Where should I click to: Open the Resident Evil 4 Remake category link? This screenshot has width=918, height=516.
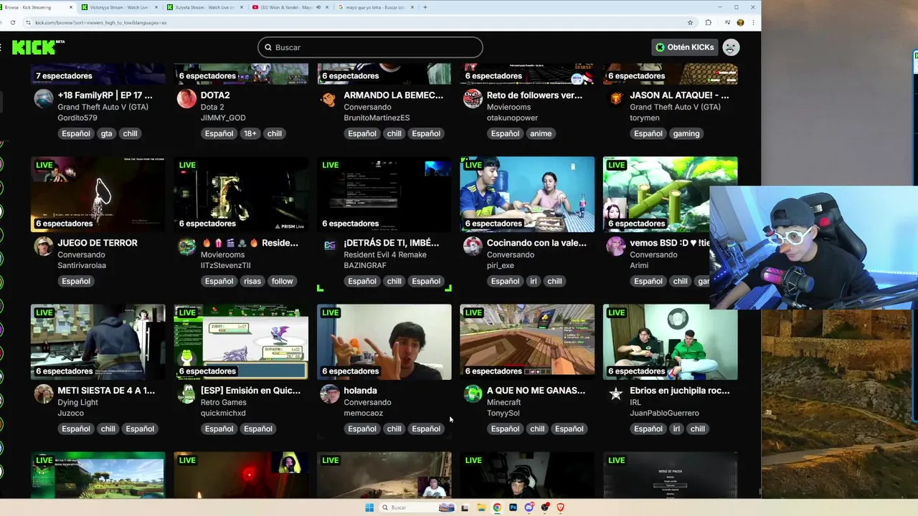point(384,254)
